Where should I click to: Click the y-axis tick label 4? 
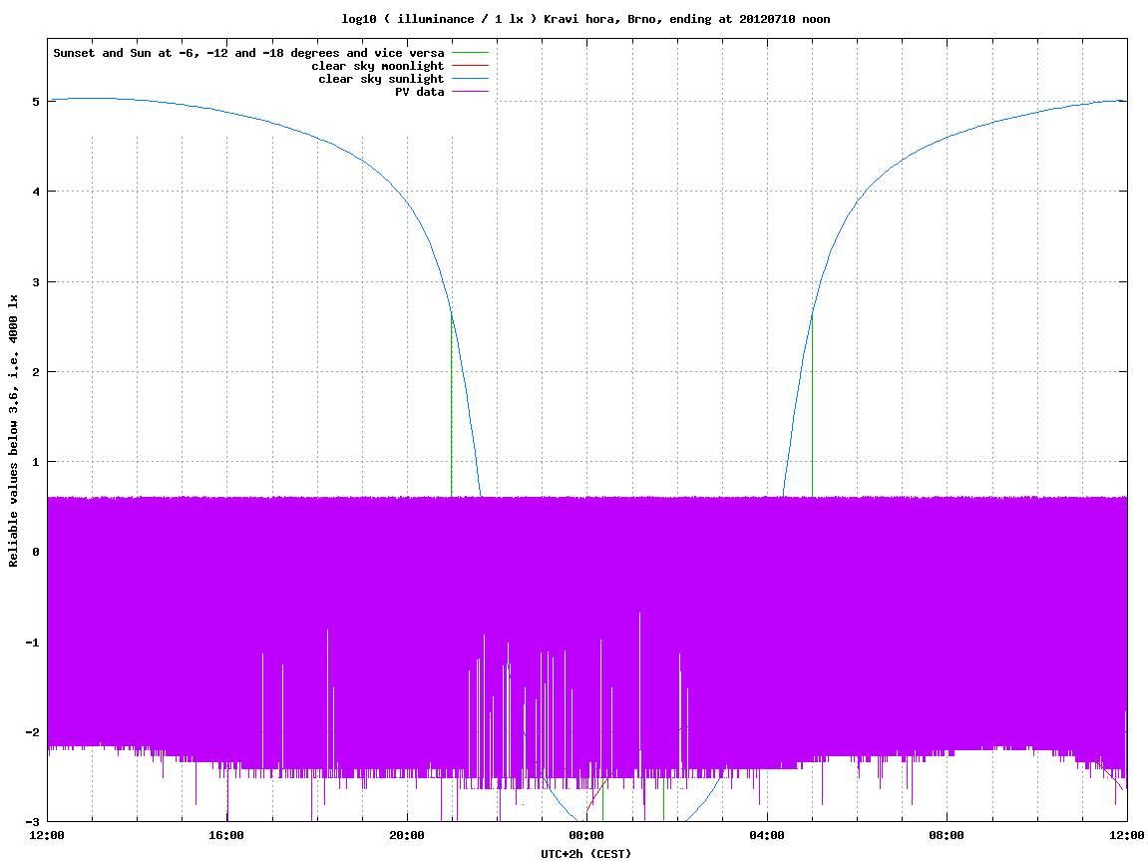pos(35,192)
